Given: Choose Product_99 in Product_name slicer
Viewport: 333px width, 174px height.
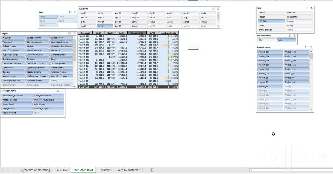Looking at the screenshot, I should tap(270, 86).
